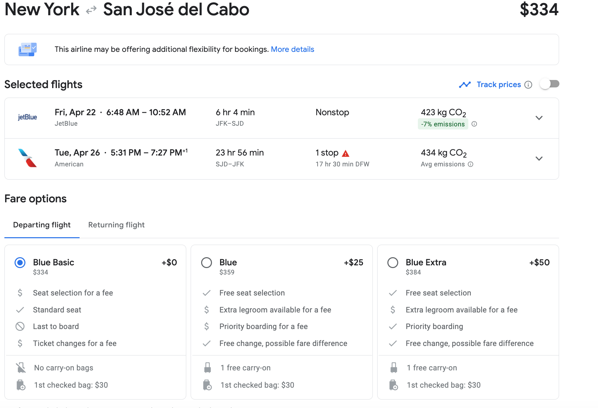
Task: Click the Track prices link text
Action: [x=498, y=85]
